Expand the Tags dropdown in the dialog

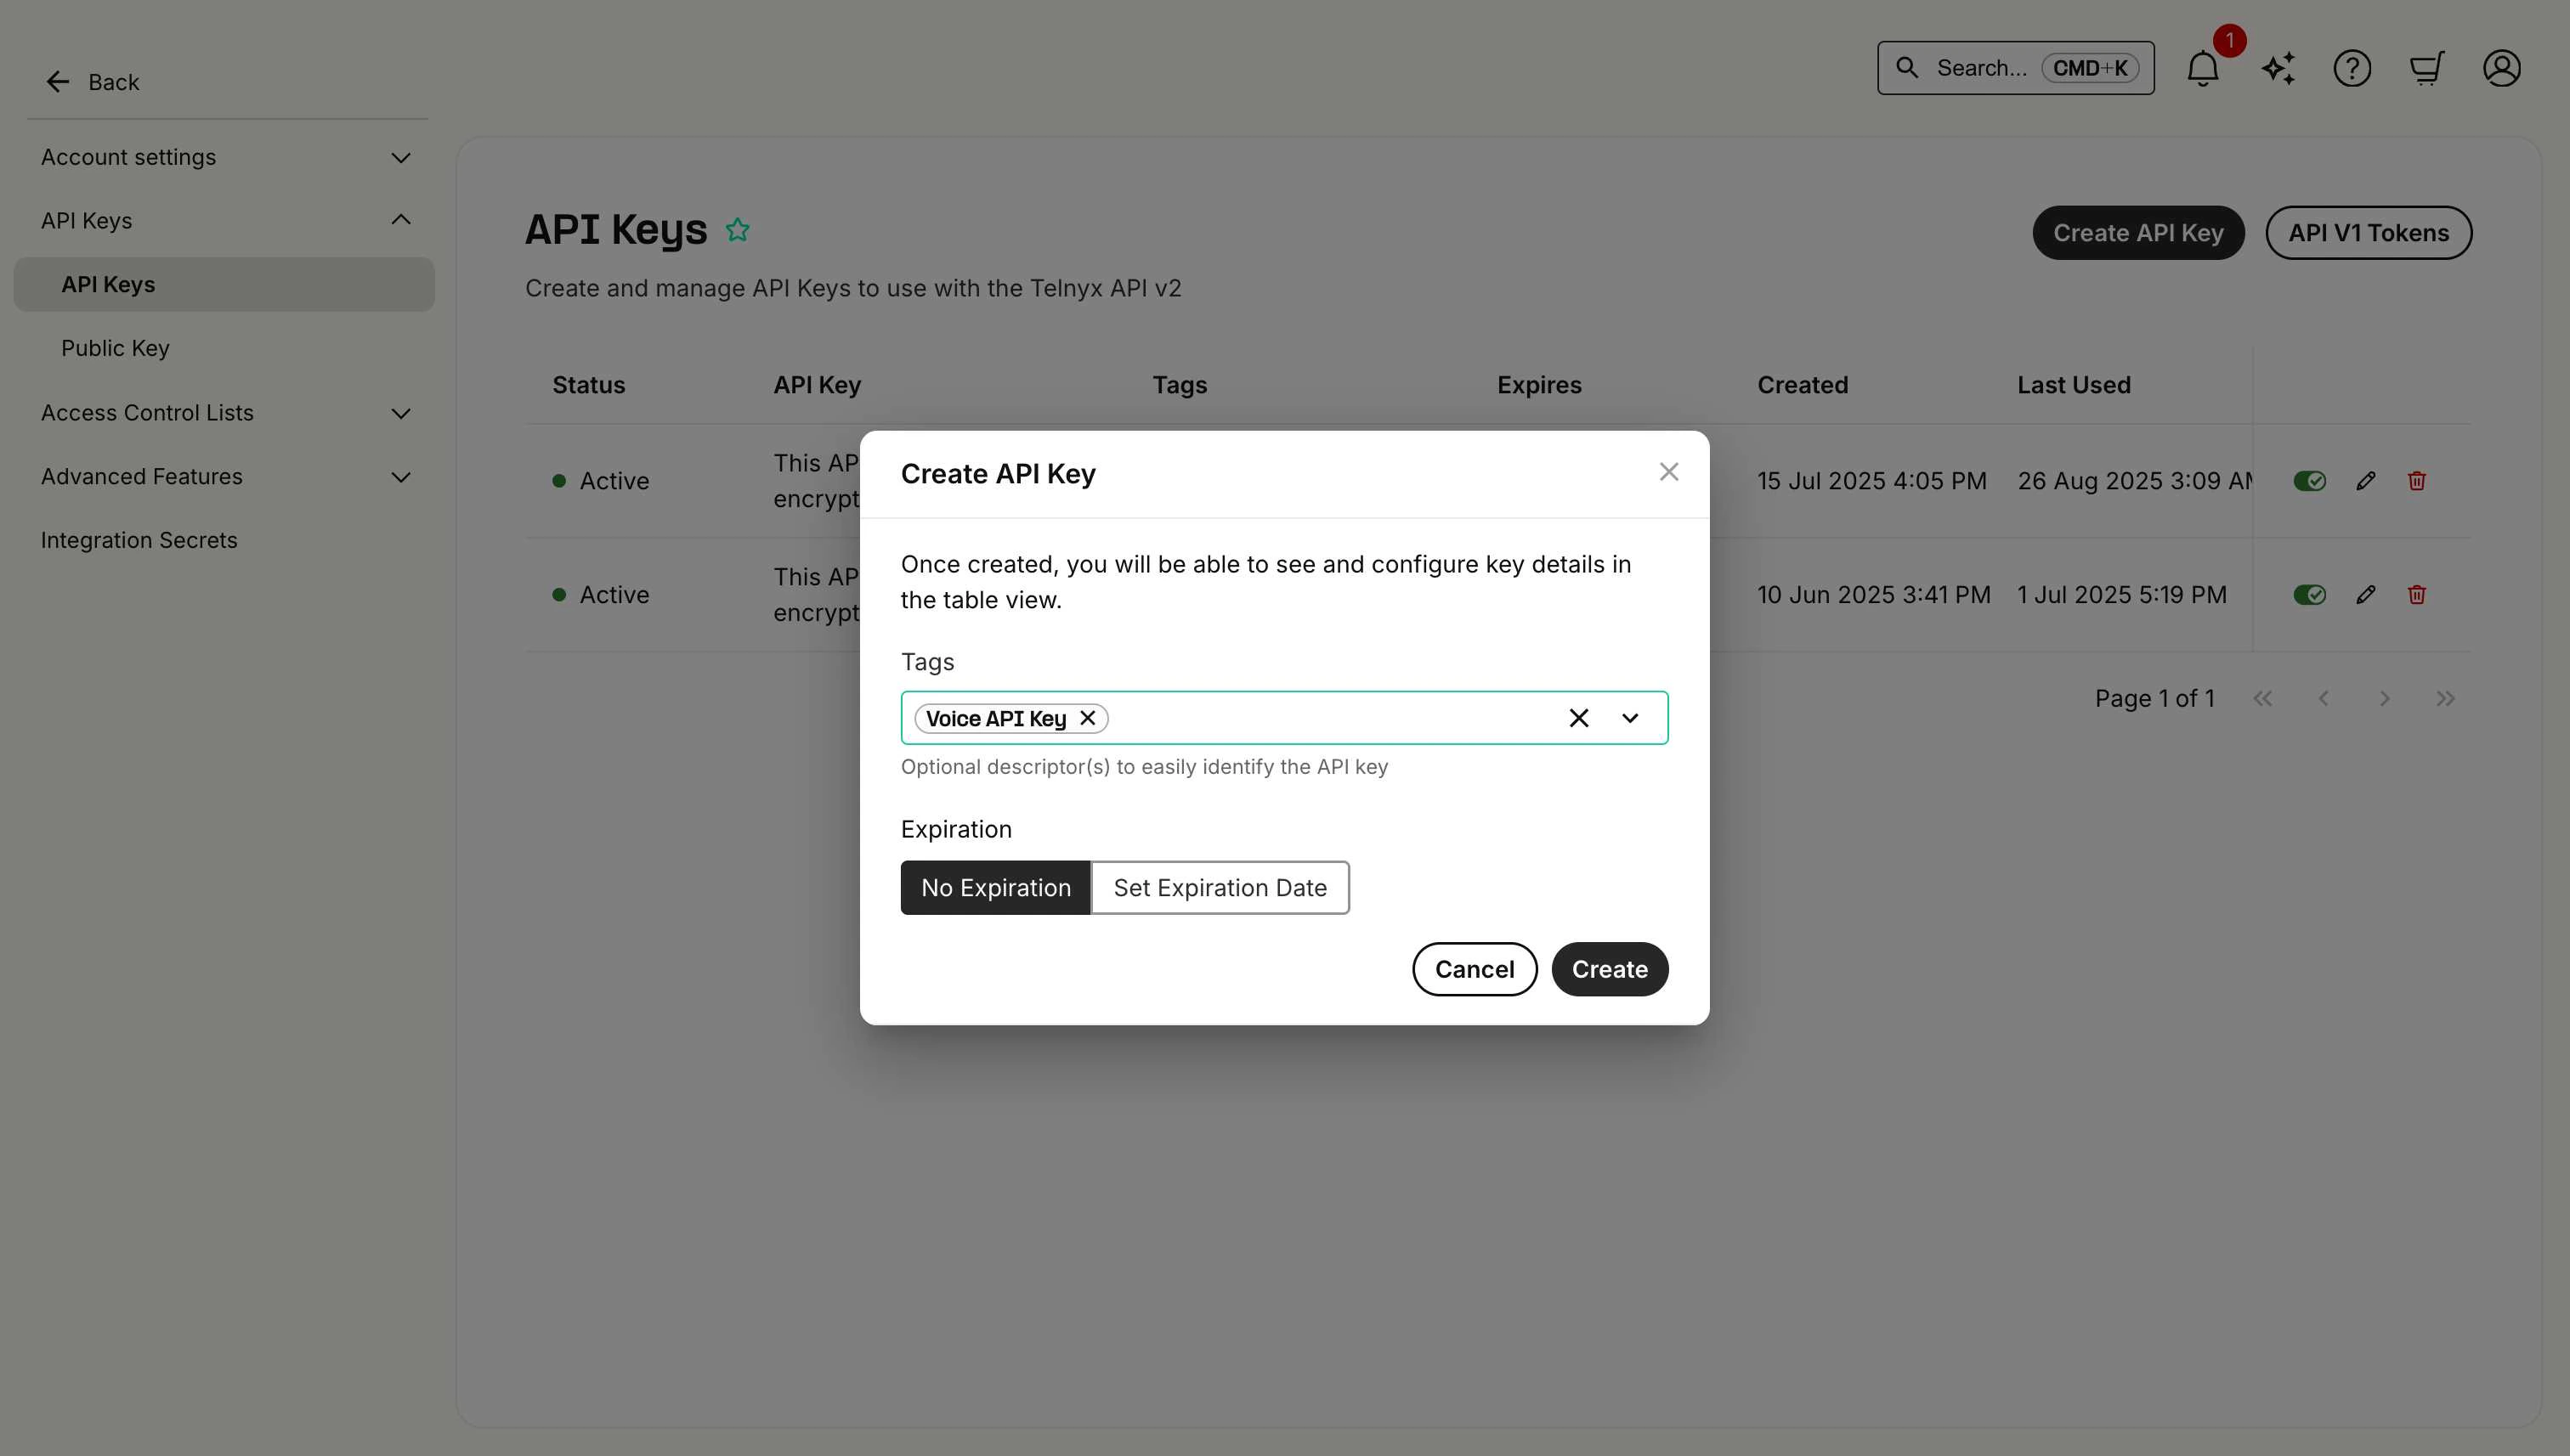(1630, 717)
